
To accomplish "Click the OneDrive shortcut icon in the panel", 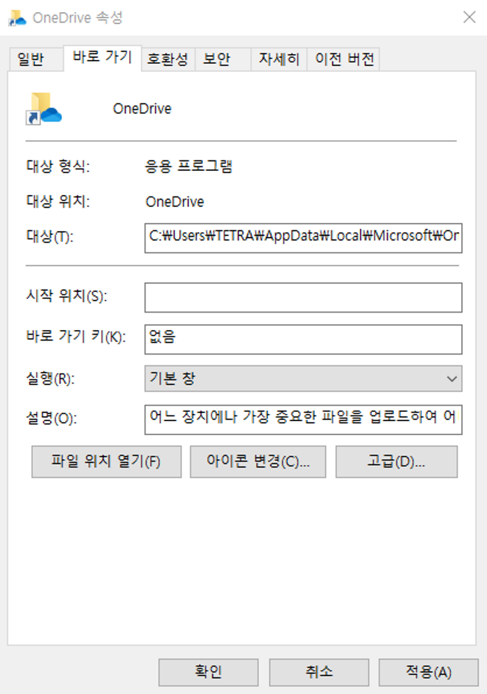I will pyautogui.click(x=43, y=108).
